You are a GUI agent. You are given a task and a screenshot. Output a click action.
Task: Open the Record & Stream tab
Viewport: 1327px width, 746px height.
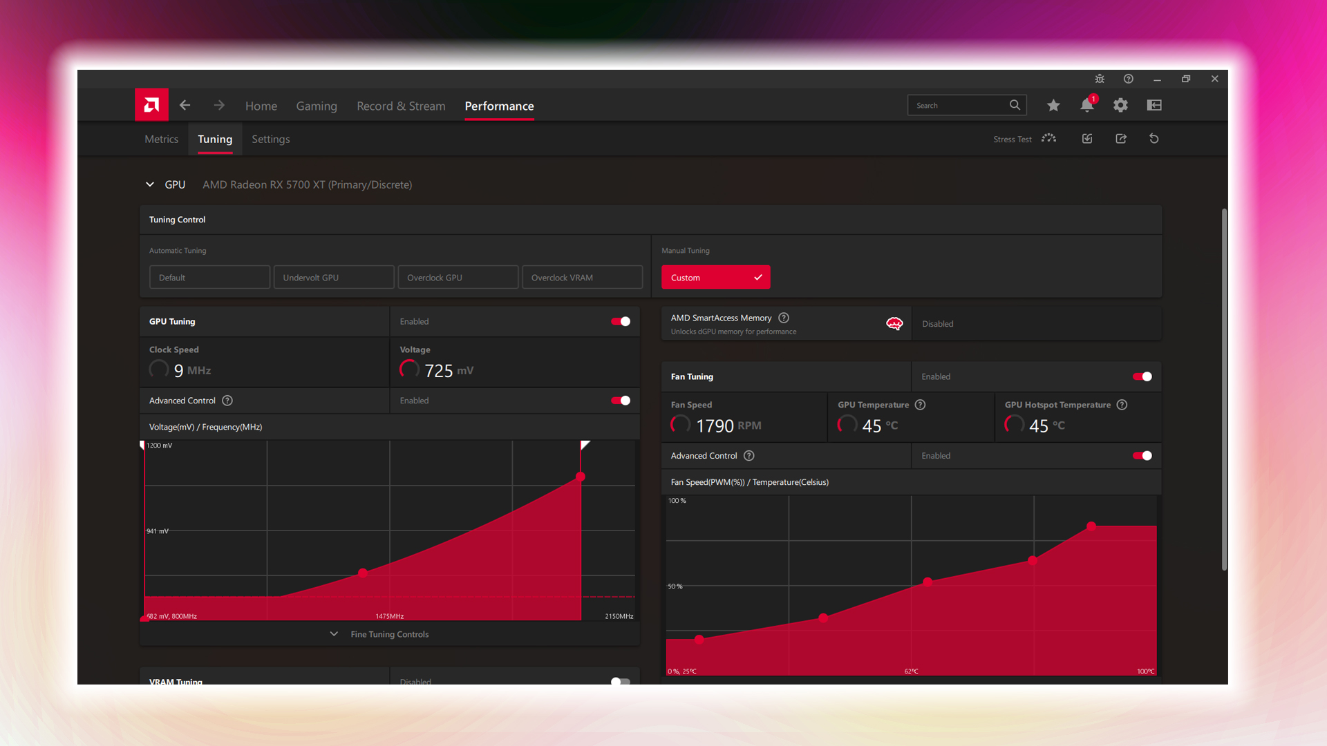401,106
